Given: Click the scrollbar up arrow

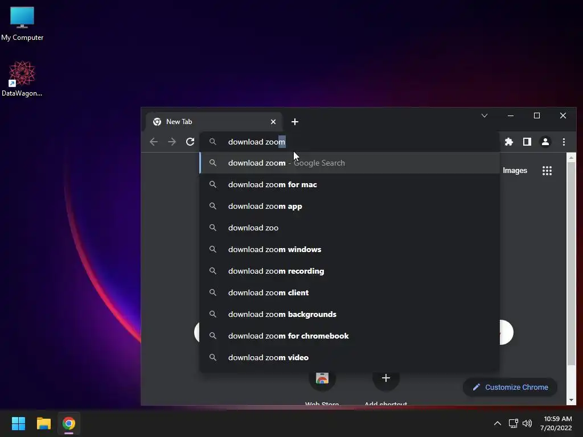Looking at the screenshot, I should click(x=571, y=158).
